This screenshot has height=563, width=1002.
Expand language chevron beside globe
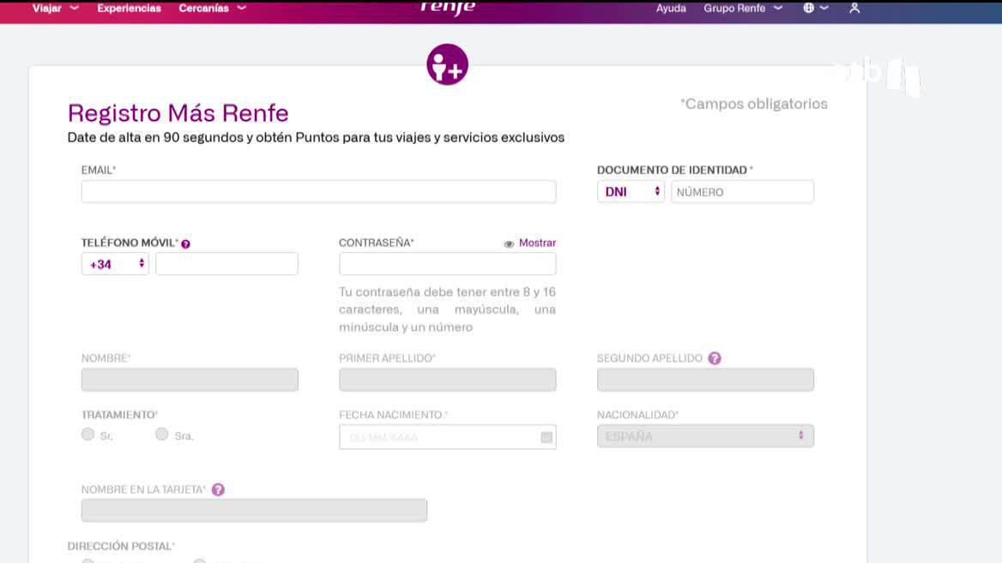click(x=824, y=9)
